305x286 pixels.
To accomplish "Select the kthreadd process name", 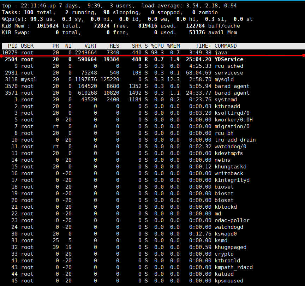I will (227, 106).
